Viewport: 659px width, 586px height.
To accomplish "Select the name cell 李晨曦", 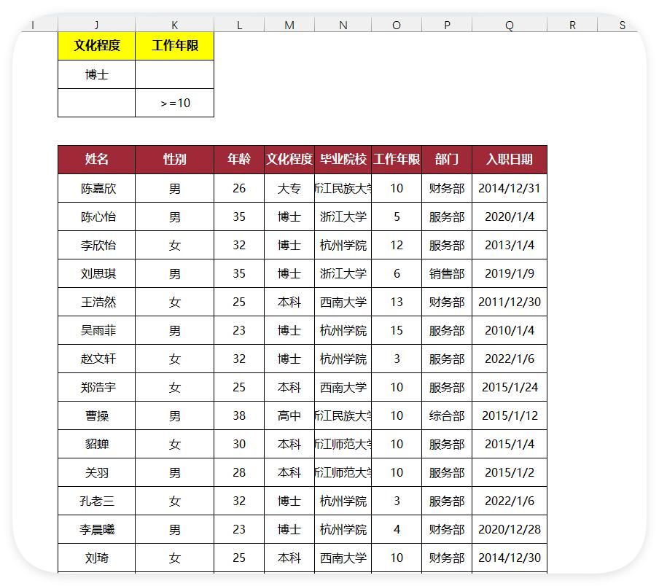I will point(96,529).
